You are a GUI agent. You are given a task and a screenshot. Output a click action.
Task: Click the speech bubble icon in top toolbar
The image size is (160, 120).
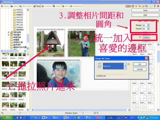pos(143,6)
